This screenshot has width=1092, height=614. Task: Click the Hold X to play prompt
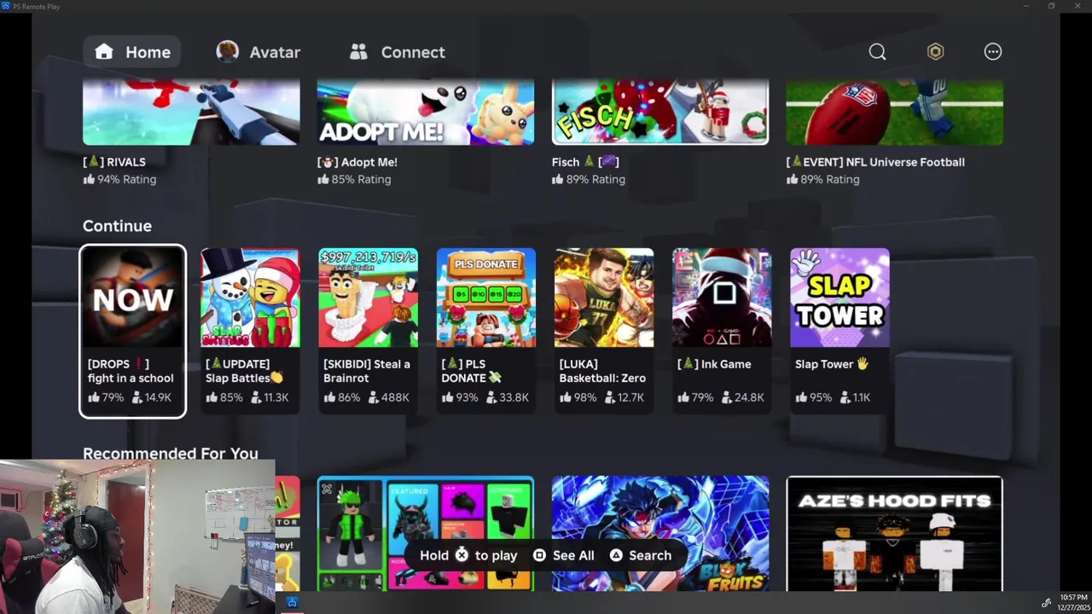[x=468, y=555]
